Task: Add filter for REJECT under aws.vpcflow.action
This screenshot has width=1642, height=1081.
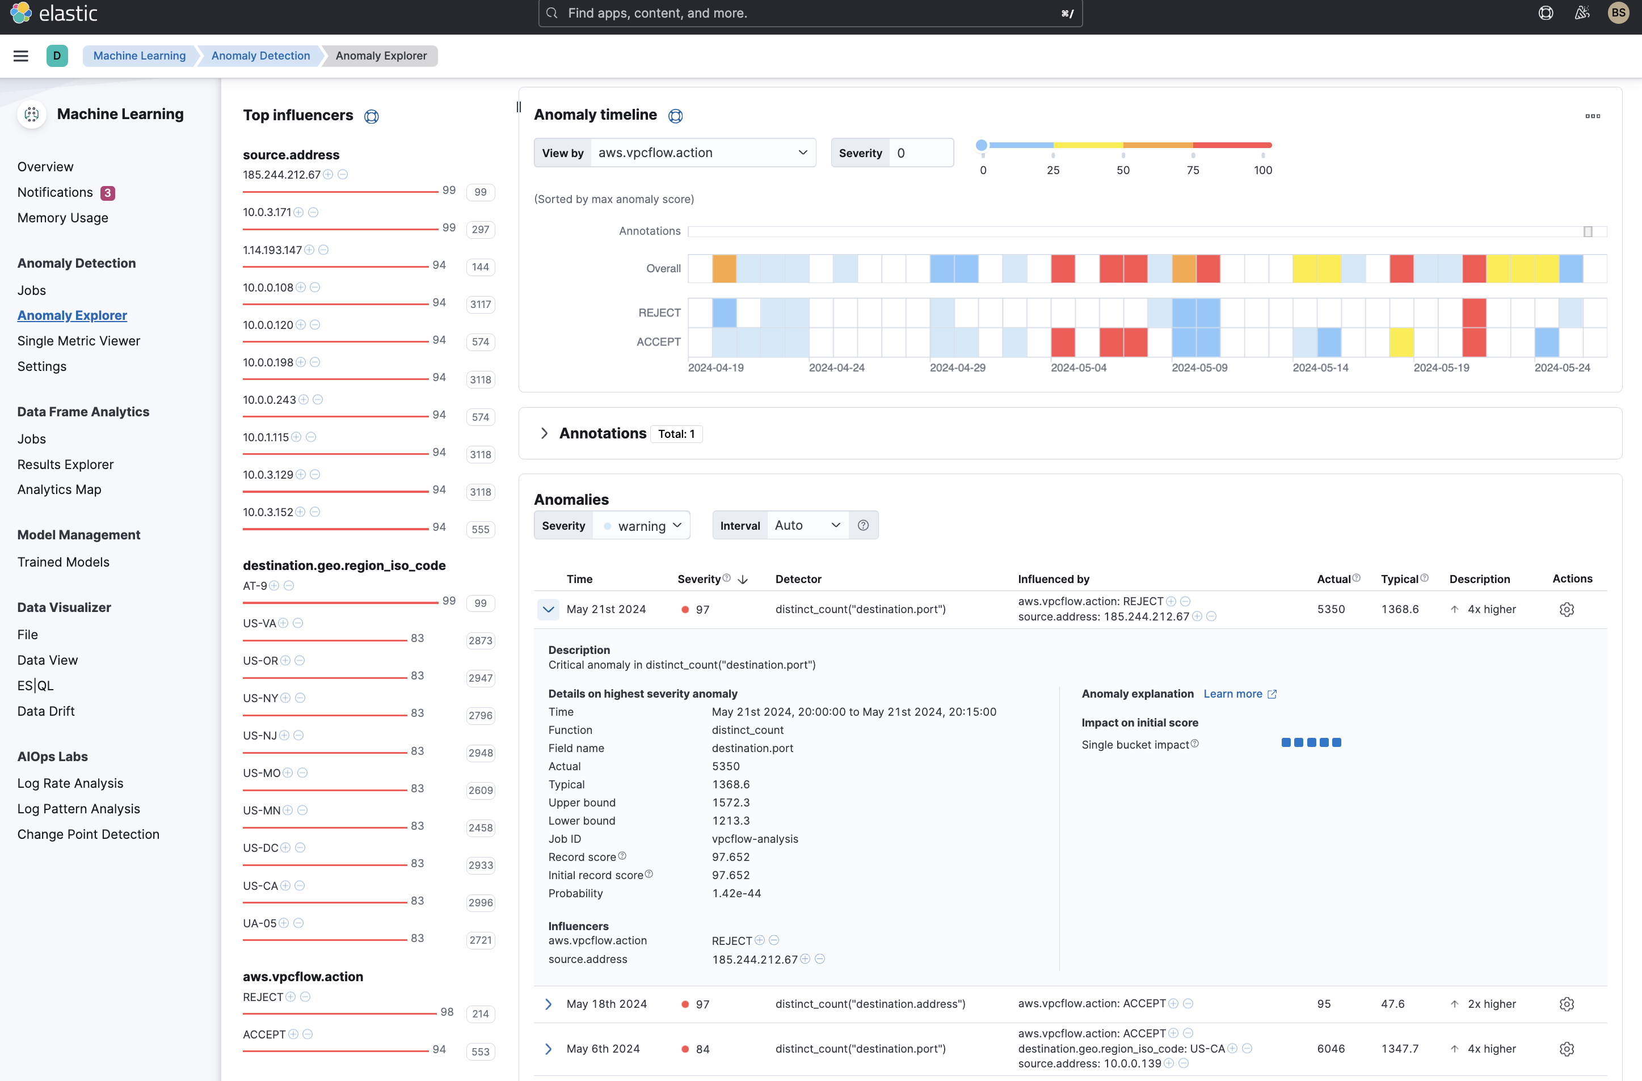Action: (290, 997)
